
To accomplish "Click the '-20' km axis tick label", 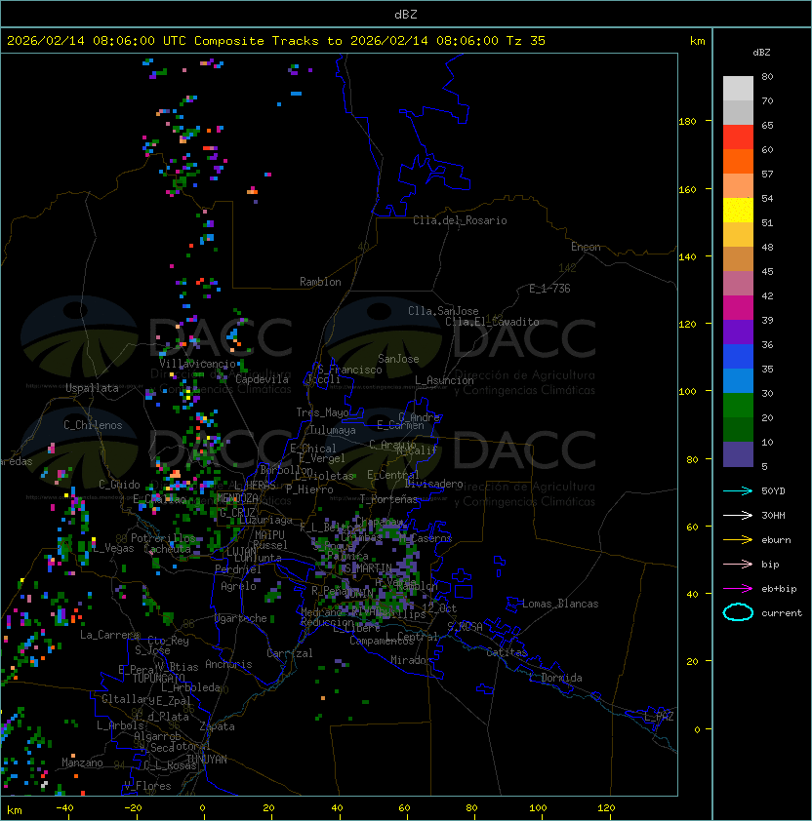I will [x=133, y=808].
